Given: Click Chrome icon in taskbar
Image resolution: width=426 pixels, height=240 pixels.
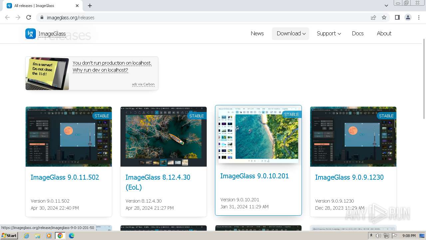Looking at the screenshot, I should point(60,236).
